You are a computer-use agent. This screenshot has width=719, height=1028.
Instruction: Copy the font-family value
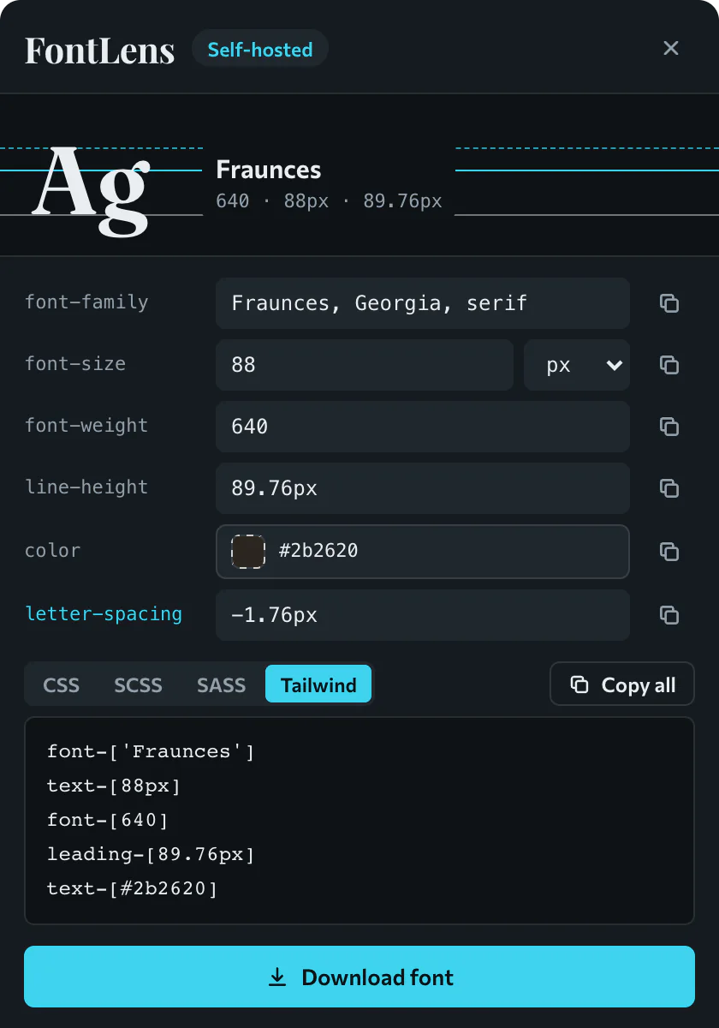[669, 303]
